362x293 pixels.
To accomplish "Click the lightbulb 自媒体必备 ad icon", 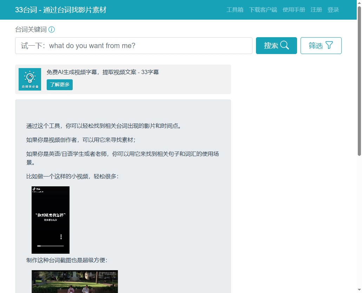I will tap(30, 79).
